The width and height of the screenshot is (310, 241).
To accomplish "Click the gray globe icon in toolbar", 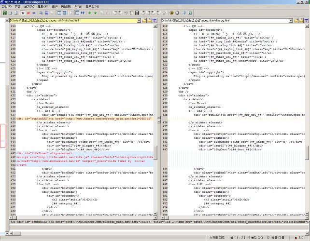I will pos(177,13).
